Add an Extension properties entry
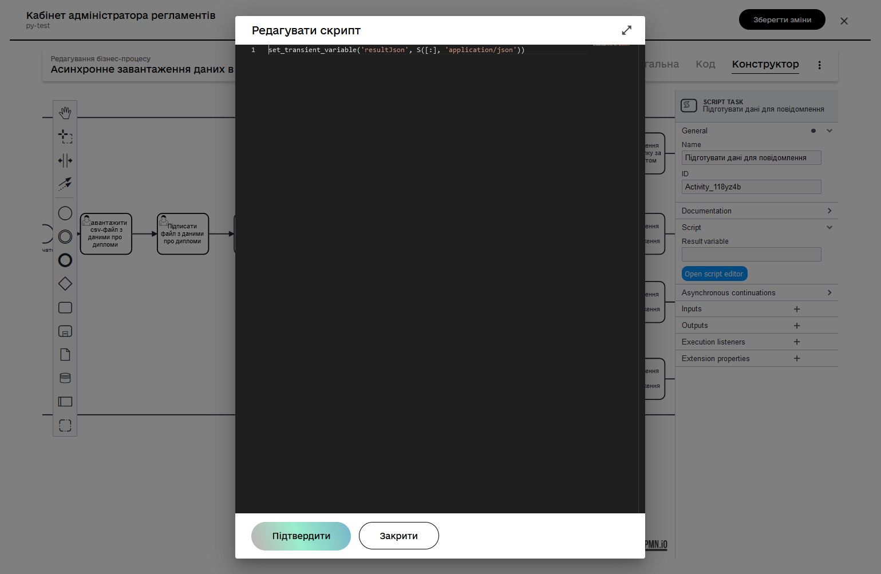 pyautogui.click(x=797, y=358)
